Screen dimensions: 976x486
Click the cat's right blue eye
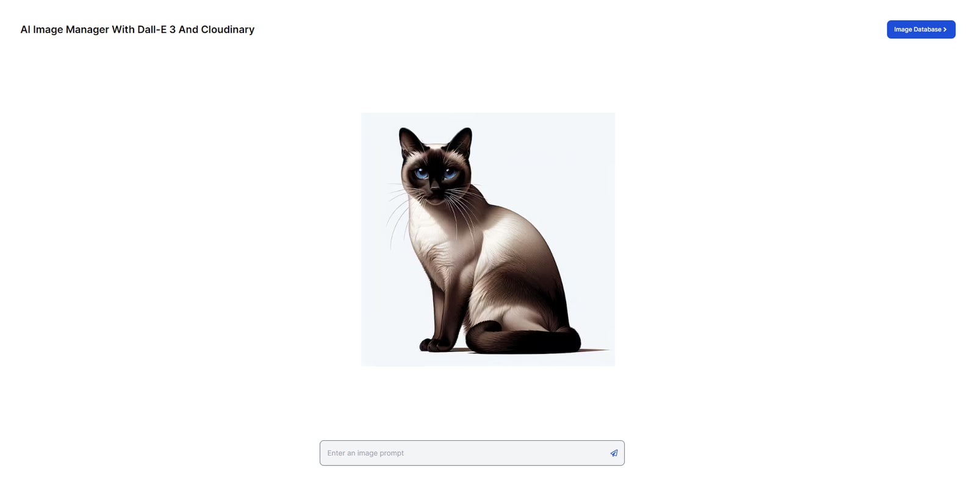coord(450,174)
